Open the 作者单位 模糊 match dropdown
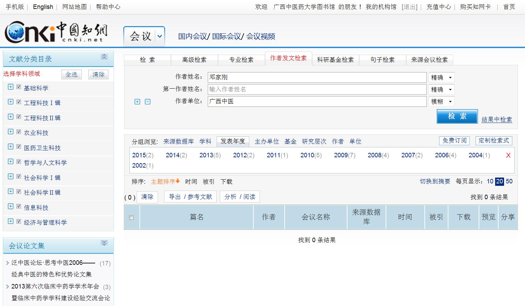Image resolution: width=525 pixels, height=306 pixels. (x=441, y=102)
